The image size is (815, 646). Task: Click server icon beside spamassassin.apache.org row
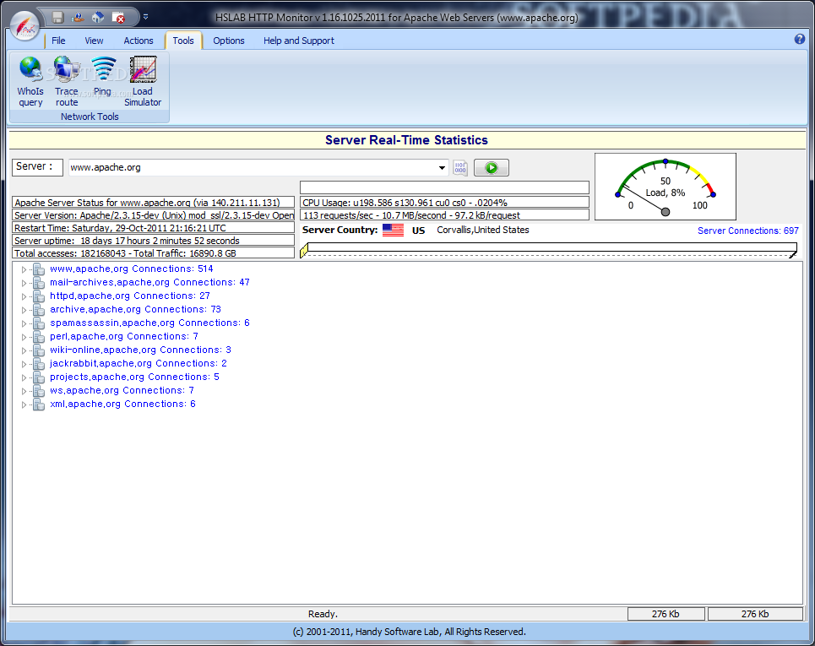tap(39, 323)
